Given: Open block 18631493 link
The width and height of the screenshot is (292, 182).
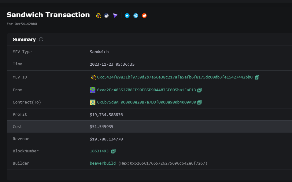Looking at the screenshot, I should [99, 151].
